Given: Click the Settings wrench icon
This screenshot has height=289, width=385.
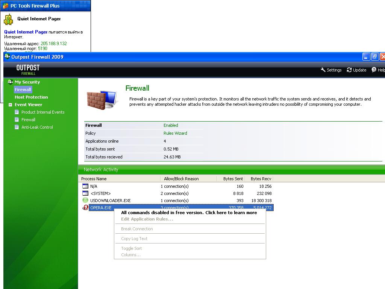Looking at the screenshot, I should pos(323,70).
